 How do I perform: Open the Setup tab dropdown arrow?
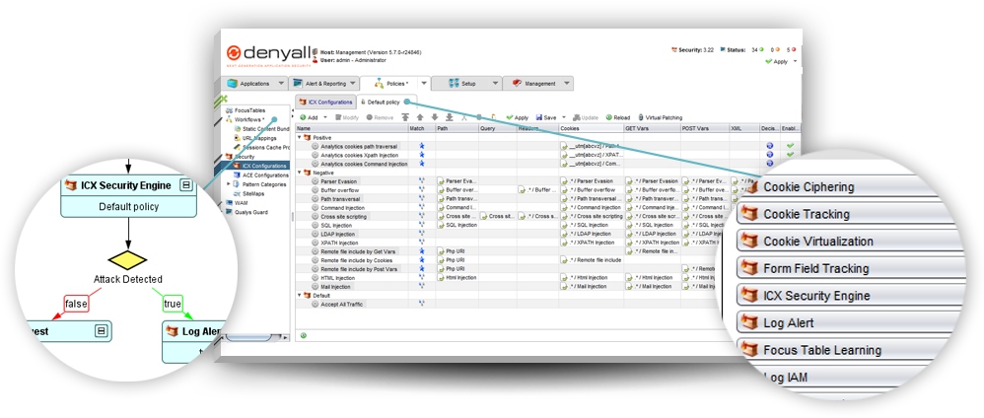pyautogui.click(x=495, y=84)
